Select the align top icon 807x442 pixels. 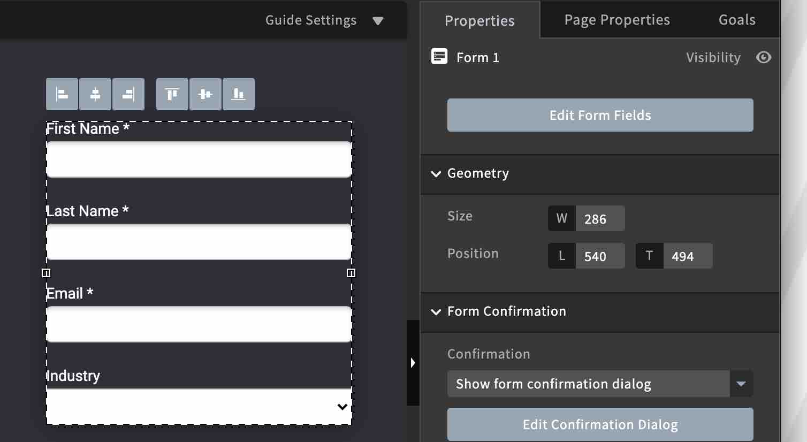coord(172,94)
